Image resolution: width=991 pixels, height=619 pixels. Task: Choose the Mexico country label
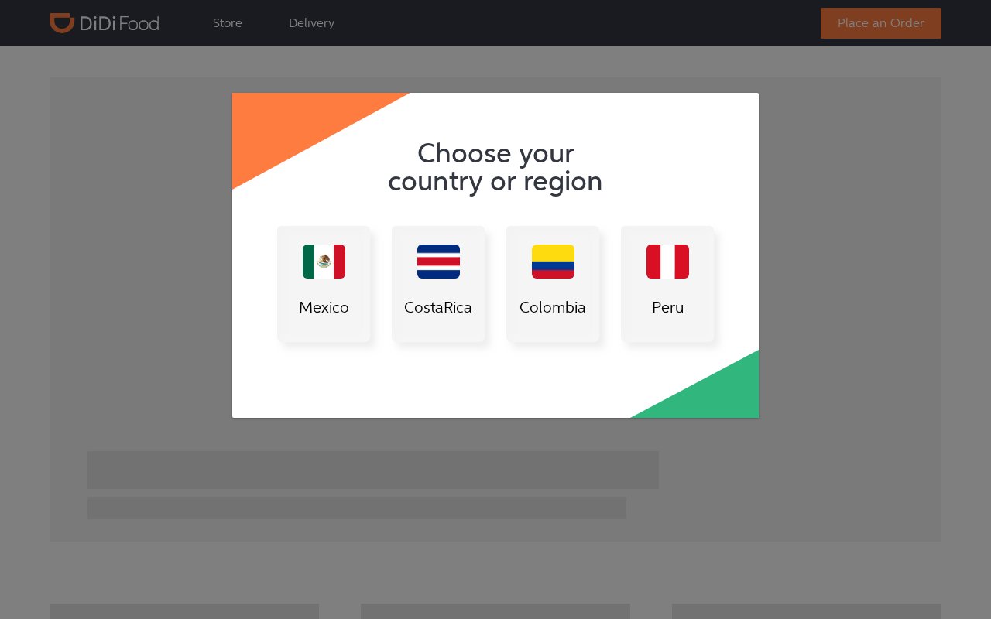(x=324, y=307)
